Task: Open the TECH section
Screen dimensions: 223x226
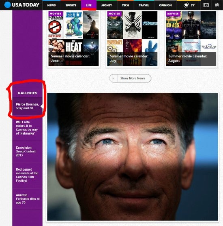Action: point(125,5)
